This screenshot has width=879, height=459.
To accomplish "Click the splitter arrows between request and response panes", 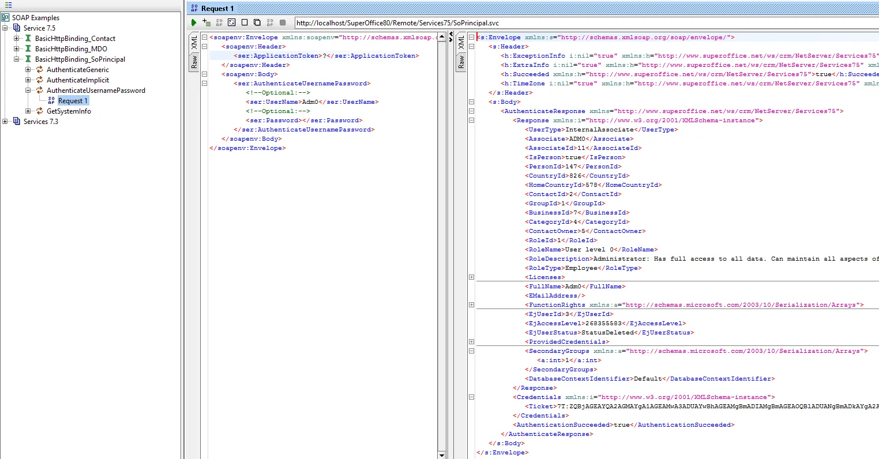I will (x=451, y=37).
